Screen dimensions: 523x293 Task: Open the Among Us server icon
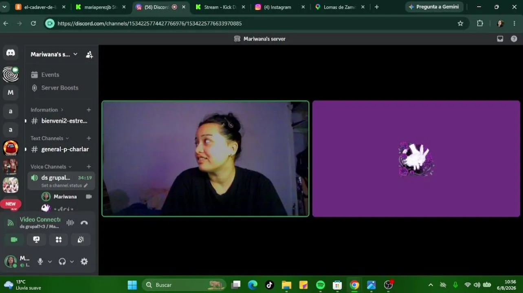11,148
